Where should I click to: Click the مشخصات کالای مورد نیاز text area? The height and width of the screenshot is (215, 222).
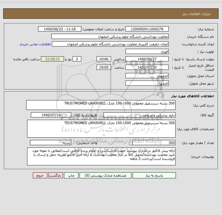tap(101, 129)
